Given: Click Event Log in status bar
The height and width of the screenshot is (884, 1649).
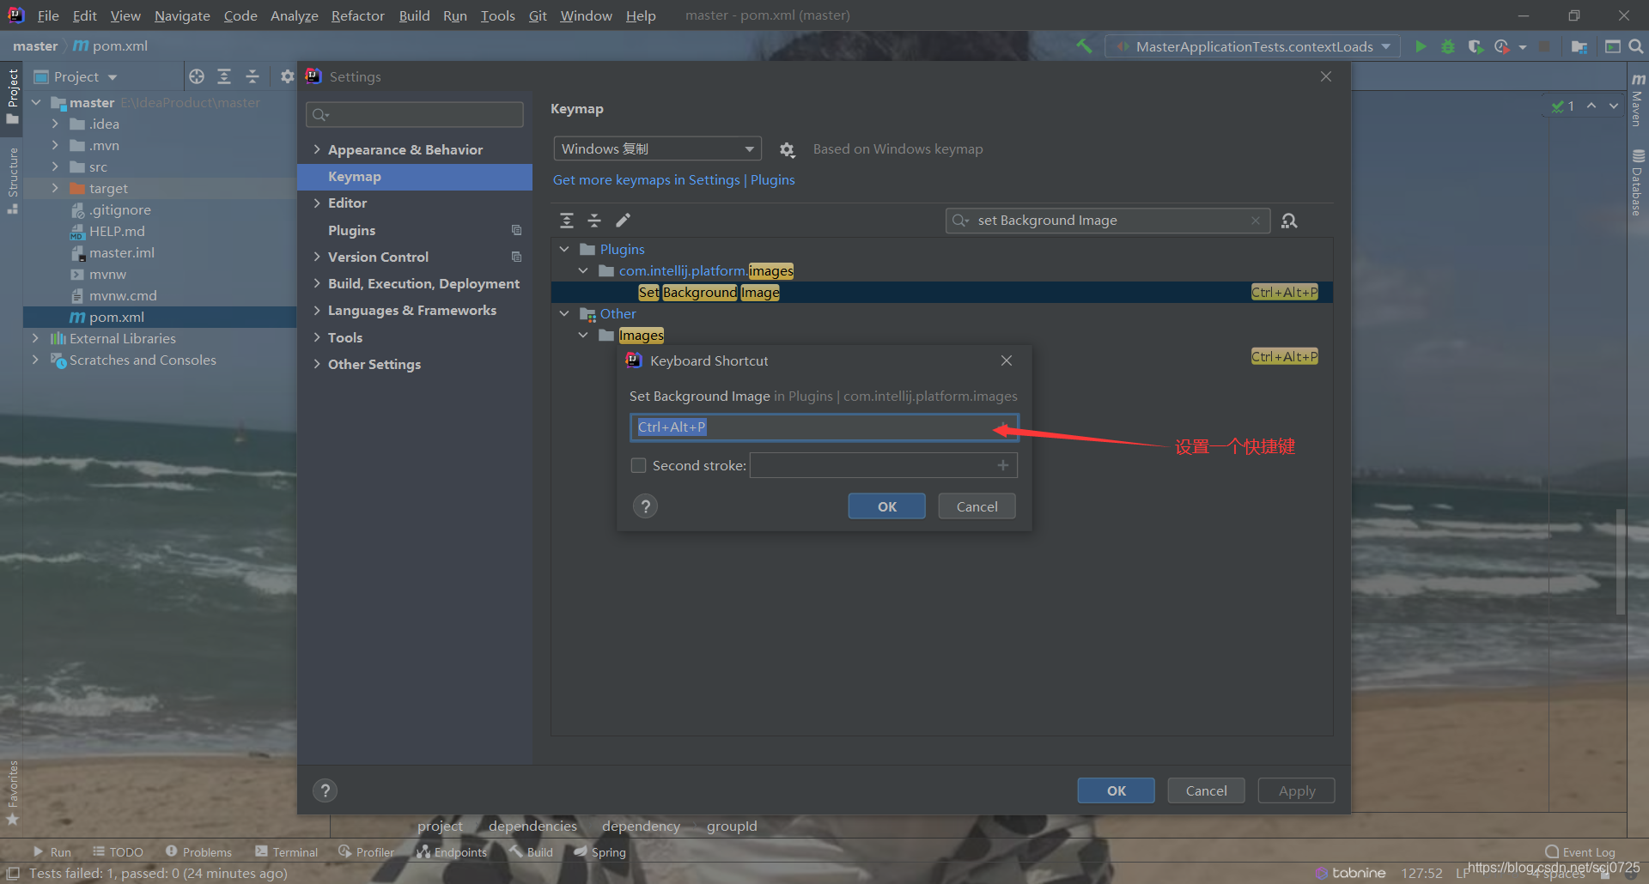Looking at the screenshot, I should pos(1580,852).
